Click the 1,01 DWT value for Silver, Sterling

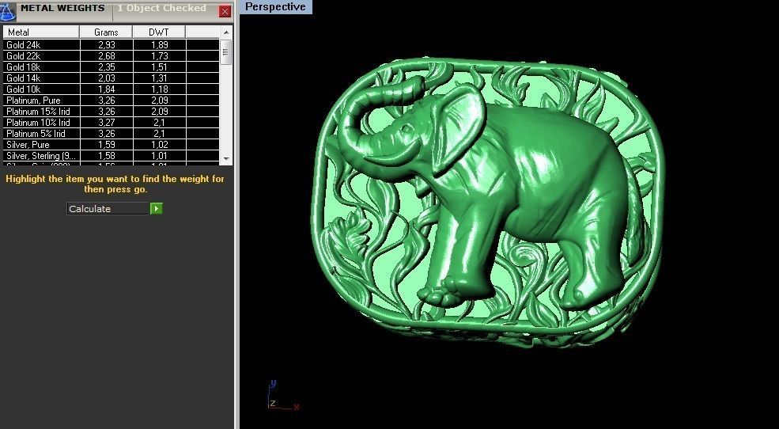[x=160, y=156]
